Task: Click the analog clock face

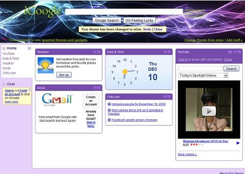Action: [x=125, y=72]
